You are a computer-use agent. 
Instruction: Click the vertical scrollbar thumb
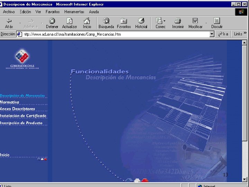(x=245, y=93)
